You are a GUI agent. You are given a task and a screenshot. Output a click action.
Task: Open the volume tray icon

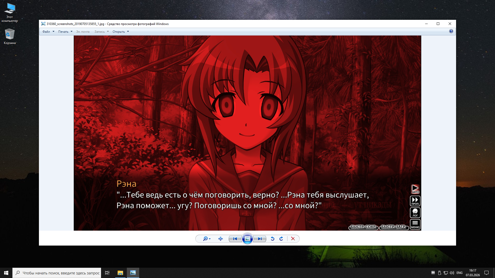click(x=452, y=273)
